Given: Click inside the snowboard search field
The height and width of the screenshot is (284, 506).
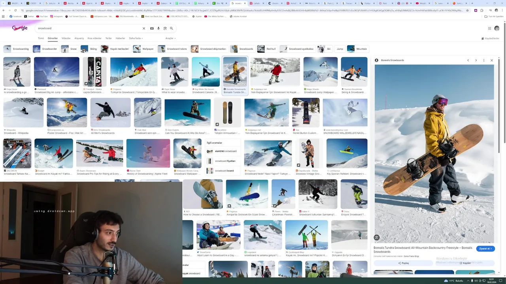Looking at the screenshot, I should pyautogui.click(x=89, y=28).
